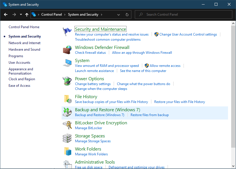Click Change battery settings
The height and width of the screenshot is (169, 236).
tap(93, 84)
